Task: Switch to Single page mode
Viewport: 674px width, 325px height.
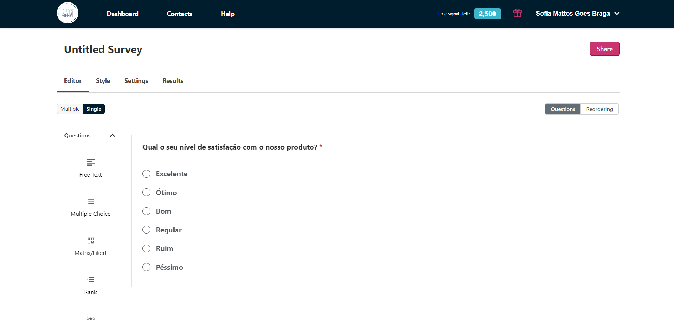Action: point(94,109)
